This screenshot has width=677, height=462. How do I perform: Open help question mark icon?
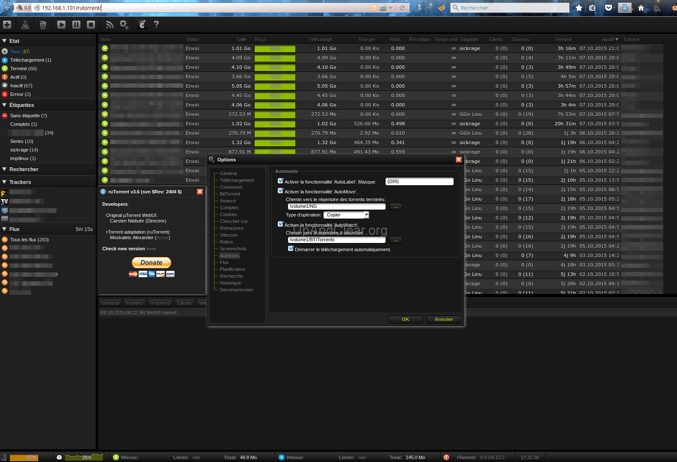click(x=156, y=24)
